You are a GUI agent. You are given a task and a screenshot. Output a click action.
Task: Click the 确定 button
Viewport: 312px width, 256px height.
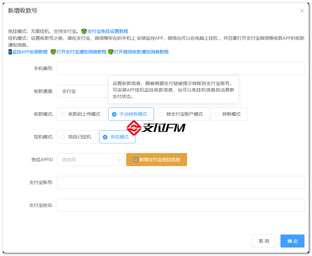click(x=292, y=241)
